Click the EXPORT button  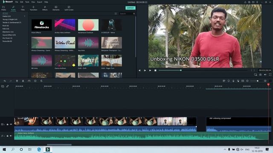tap(131, 8)
